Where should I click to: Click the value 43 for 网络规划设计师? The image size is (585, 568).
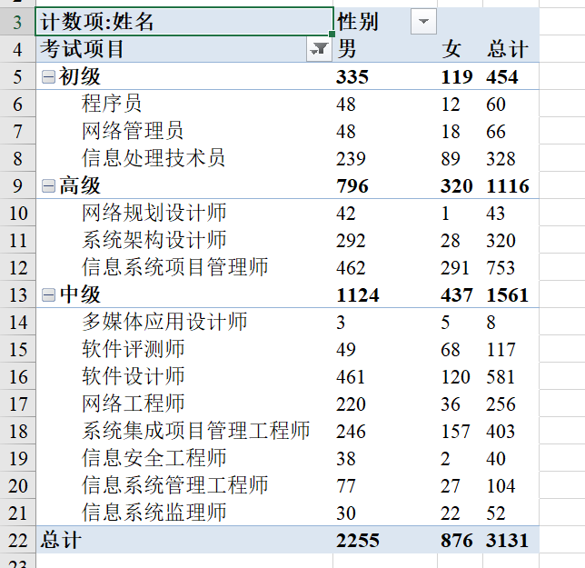[495, 213]
